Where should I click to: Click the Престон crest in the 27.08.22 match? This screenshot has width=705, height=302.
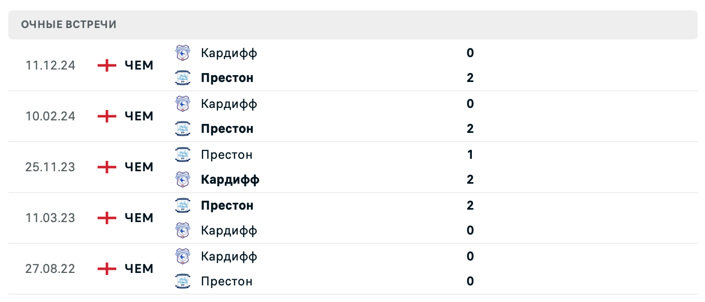[x=182, y=281]
